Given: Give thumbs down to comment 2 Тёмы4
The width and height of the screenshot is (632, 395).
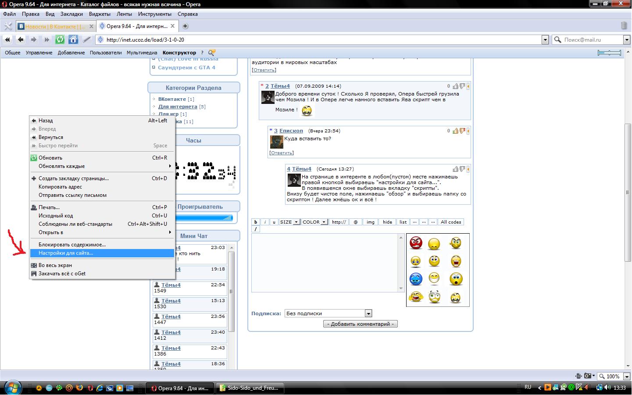Looking at the screenshot, I should point(462,86).
